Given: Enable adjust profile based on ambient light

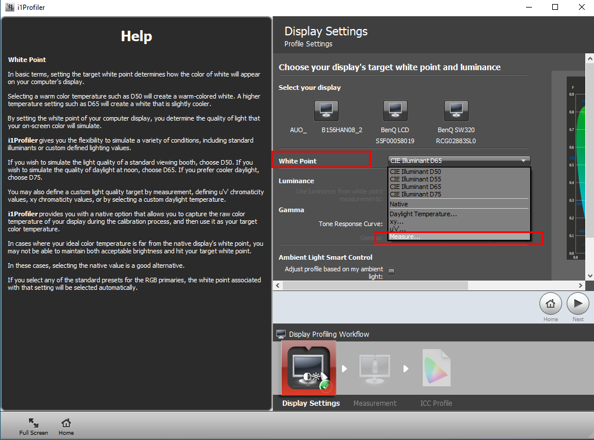Looking at the screenshot, I should click(x=392, y=272).
